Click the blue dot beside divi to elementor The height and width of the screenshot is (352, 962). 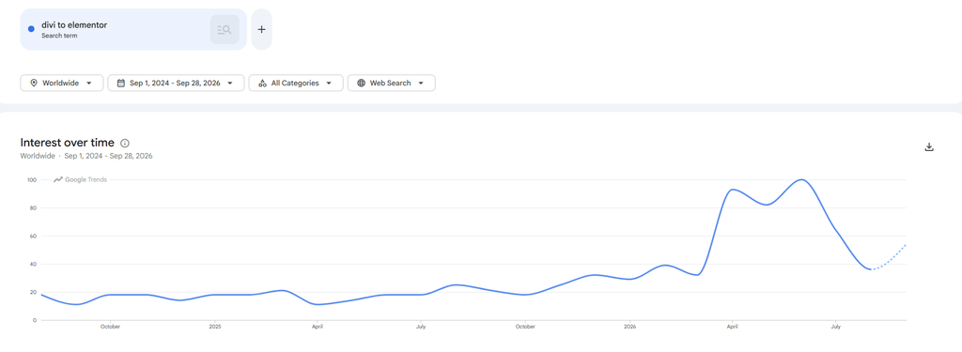[31, 29]
